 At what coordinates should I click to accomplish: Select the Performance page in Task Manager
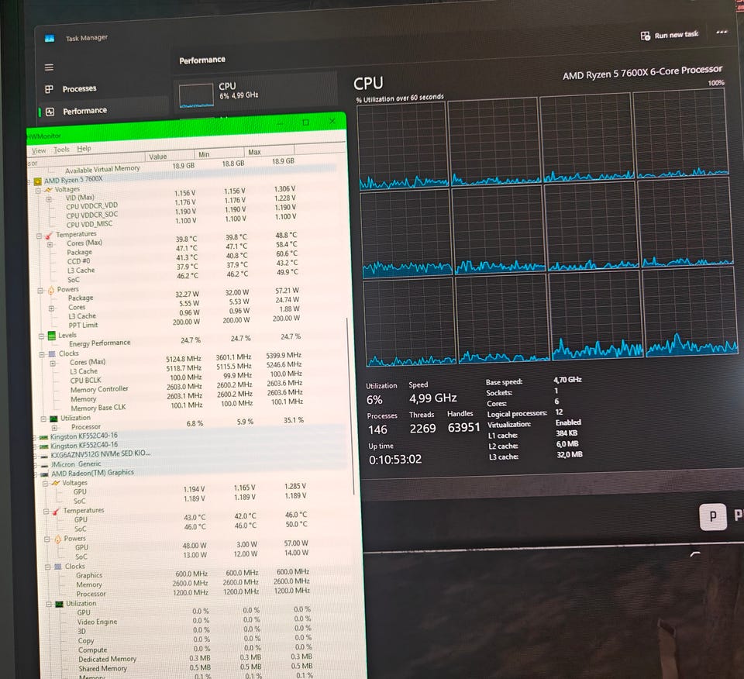click(104, 111)
